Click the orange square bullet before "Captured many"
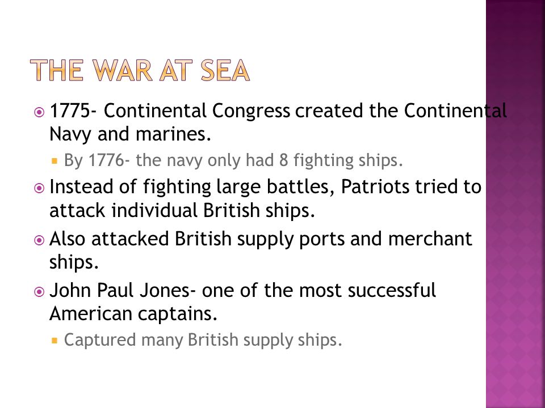Image resolution: width=545 pixels, height=408 pixels. tap(54, 341)
